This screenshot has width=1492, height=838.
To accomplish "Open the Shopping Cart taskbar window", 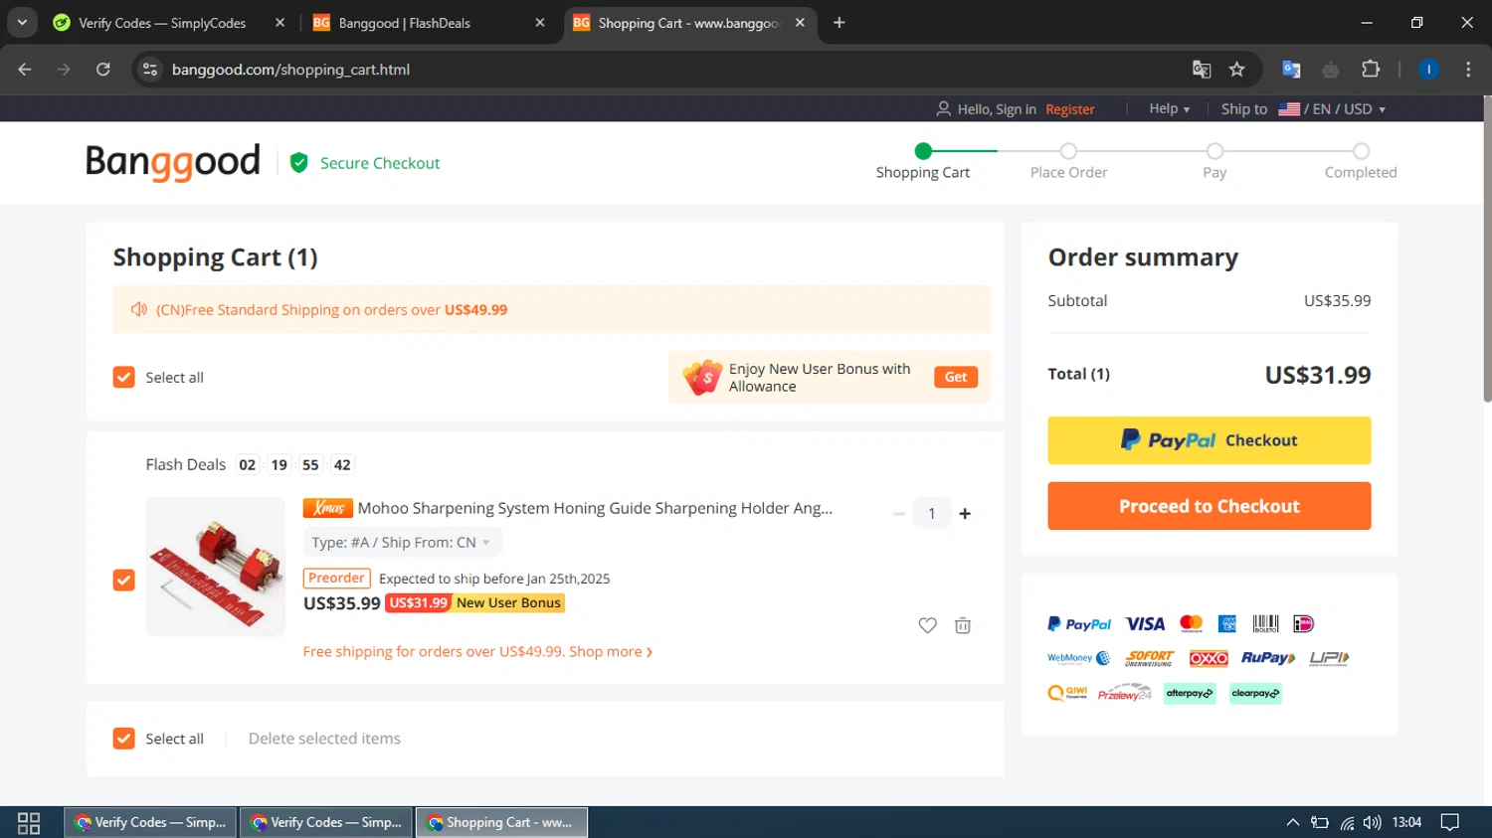I will 501,822.
